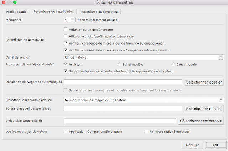
Task: Uncheck automatic Companion update verification
Action: [x=66, y=50]
